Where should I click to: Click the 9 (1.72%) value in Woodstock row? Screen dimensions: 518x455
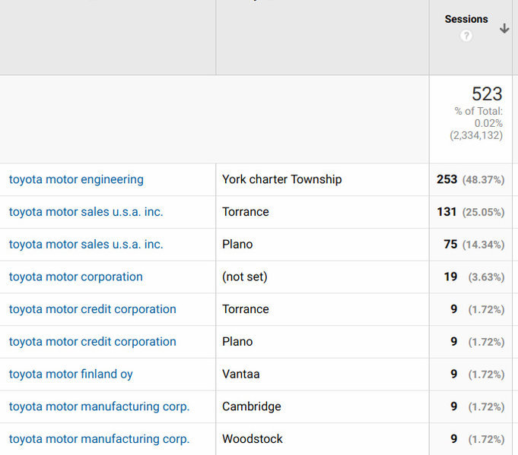point(478,439)
